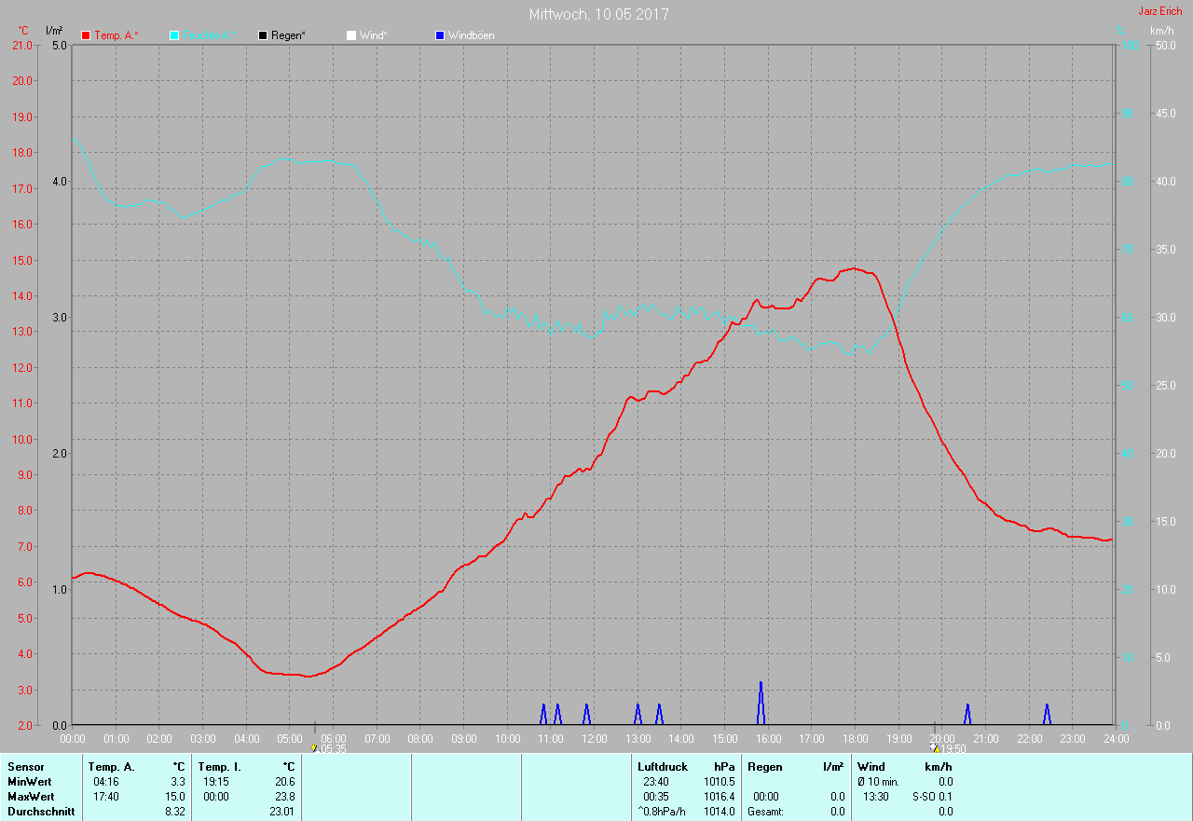Image resolution: width=1193 pixels, height=821 pixels.
Task: Select the wind direction value 'S-SO 0.1'
Action: [x=932, y=797]
